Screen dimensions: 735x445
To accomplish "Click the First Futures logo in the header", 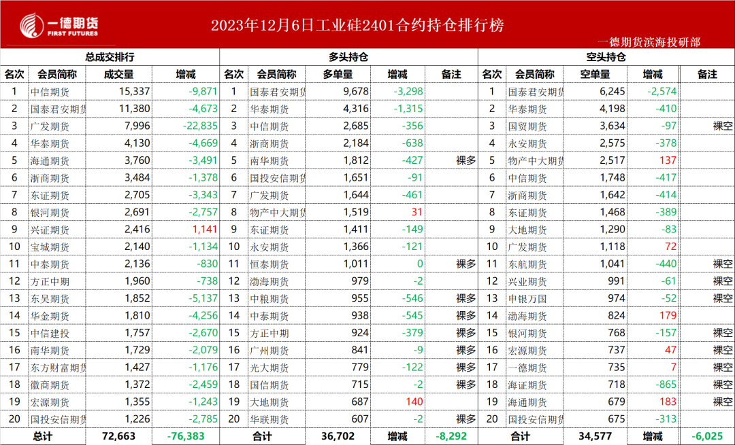I will pyautogui.click(x=59, y=25).
